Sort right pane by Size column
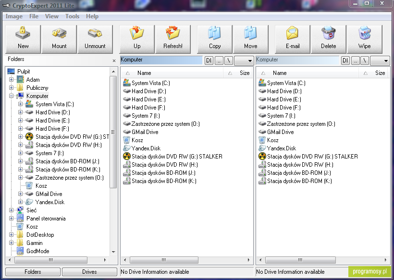 (x=374, y=73)
